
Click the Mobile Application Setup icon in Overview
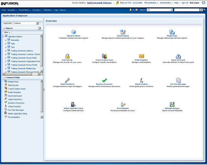(73, 104)
